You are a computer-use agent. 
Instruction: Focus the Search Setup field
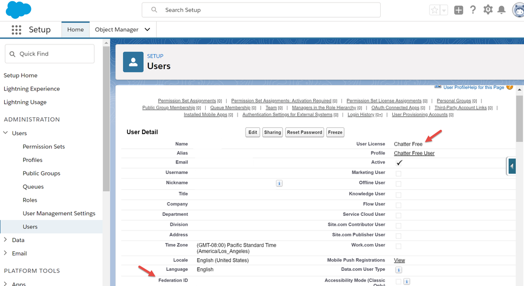[x=261, y=10]
